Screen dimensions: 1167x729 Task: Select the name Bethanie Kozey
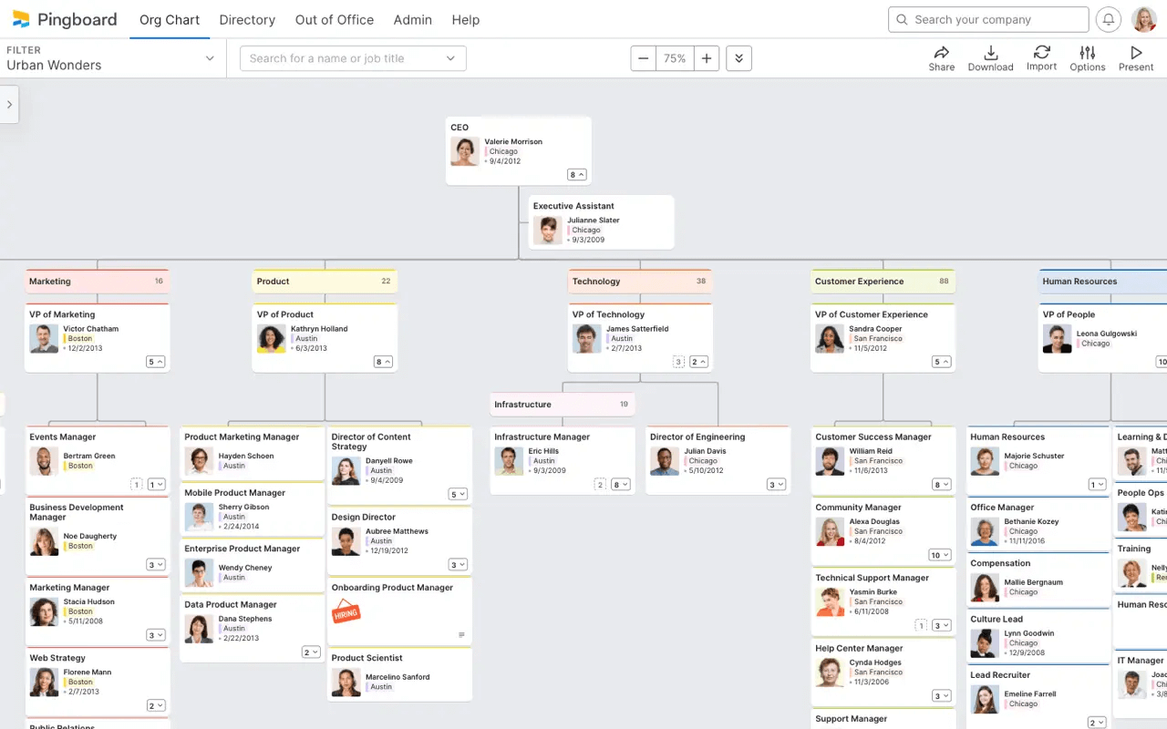(1031, 522)
